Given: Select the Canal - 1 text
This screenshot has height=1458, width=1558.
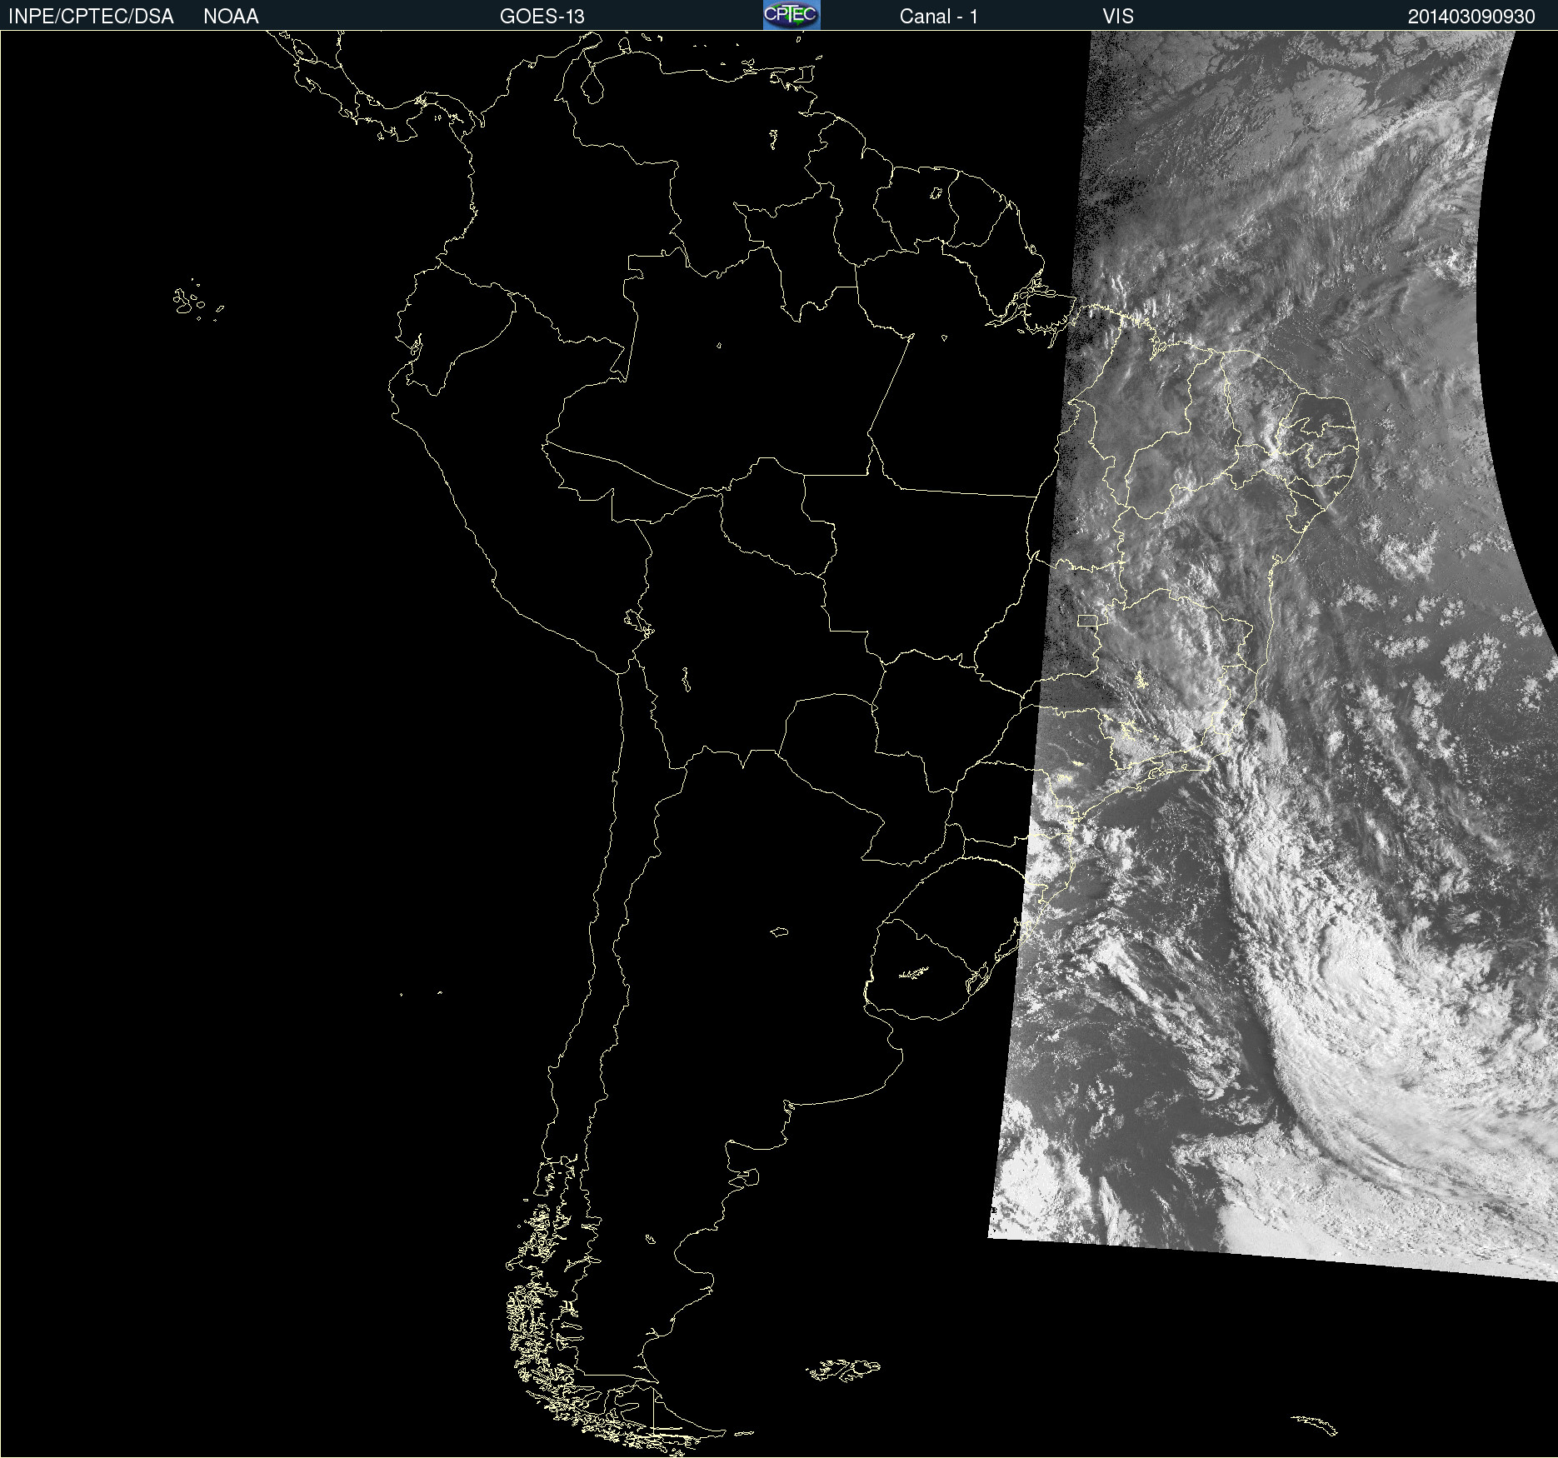Looking at the screenshot, I should coord(938,17).
